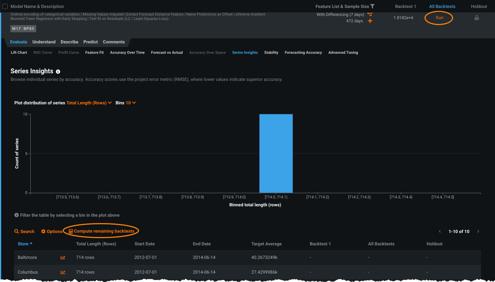Click the Holdout lock icon
This screenshot has height=282, width=495.
coord(476,18)
